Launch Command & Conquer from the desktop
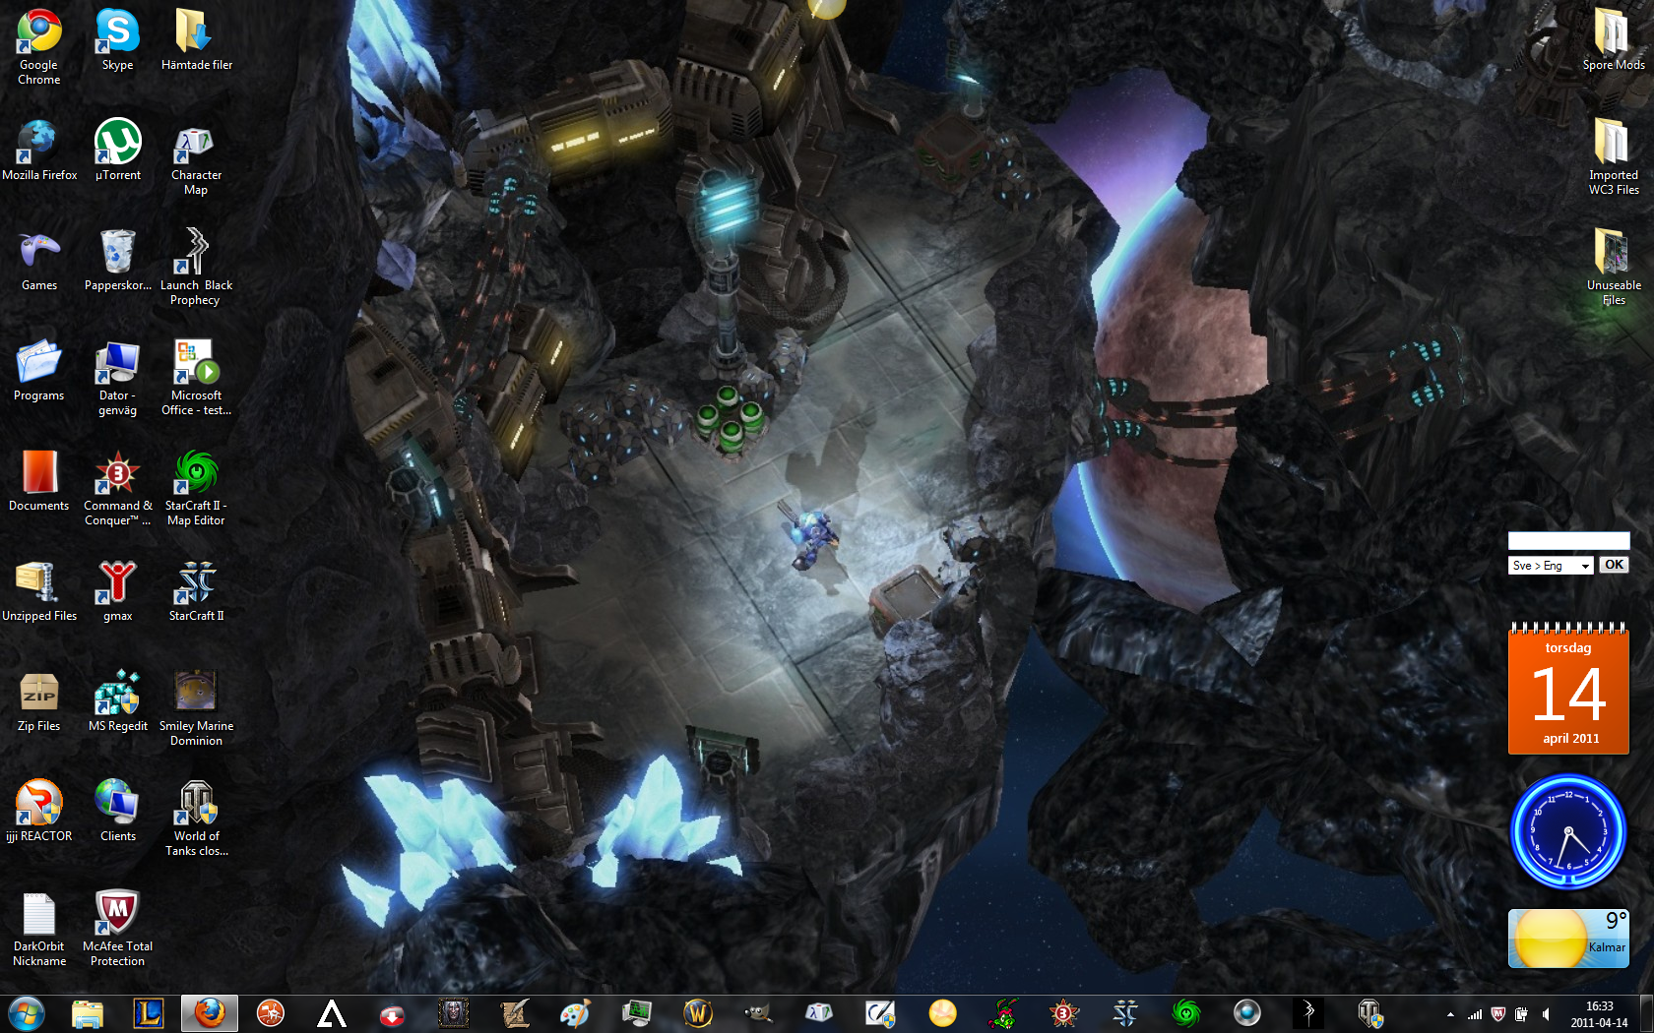The height and width of the screenshot is (1033, 1654). [117, 488]
